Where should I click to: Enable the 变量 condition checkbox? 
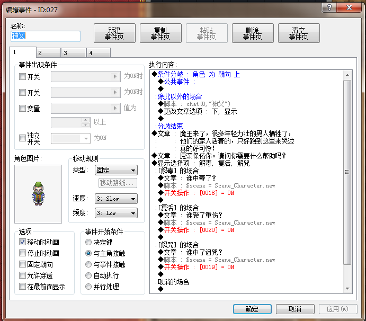click(x=22, y=108)
